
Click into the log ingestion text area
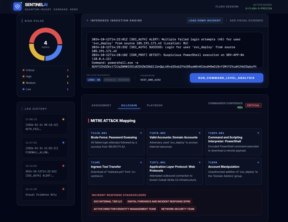click(175, 50)
